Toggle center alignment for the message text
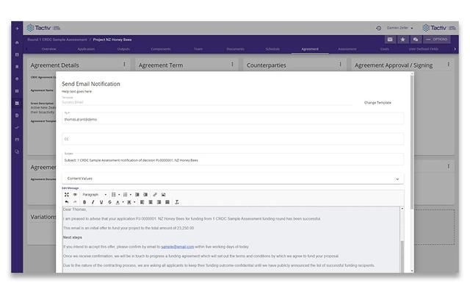 (150, 201)
